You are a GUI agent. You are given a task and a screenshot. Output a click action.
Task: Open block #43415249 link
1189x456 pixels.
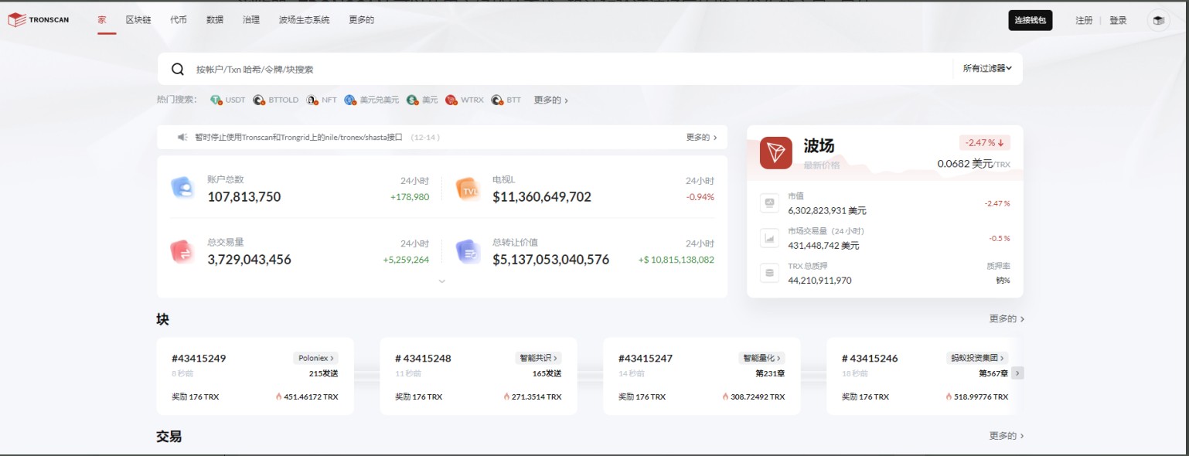pyautogui.click(x=199, y=359)
